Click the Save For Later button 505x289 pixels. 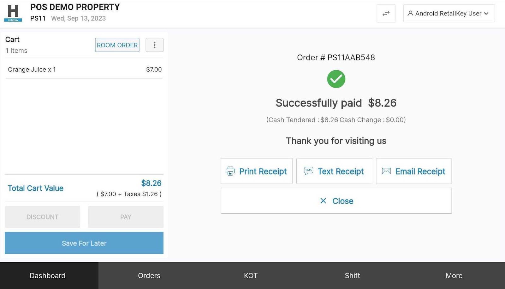point(84,243)
